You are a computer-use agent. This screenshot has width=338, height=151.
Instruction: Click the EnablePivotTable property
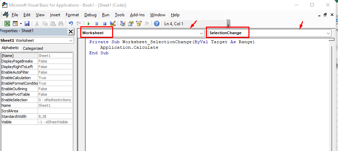(19, 94)
